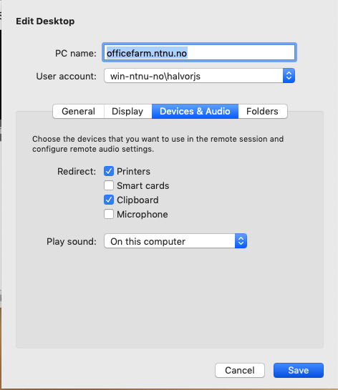Switch to the General tab
This screenshot has height=390, width=338.
pyautogui.click(x=78, y=111)
